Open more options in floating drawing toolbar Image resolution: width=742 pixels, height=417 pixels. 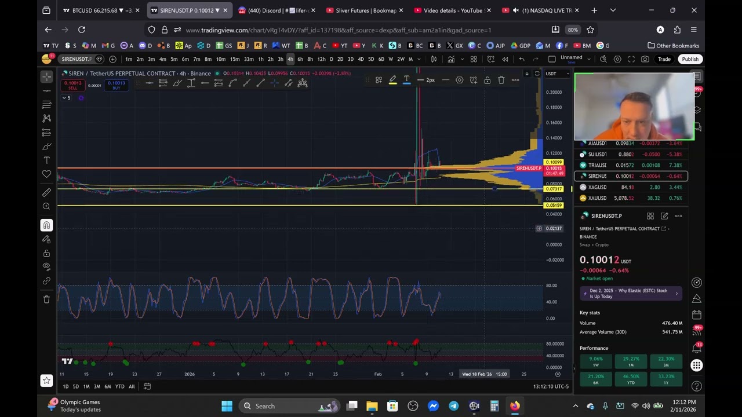click(515, 81)
